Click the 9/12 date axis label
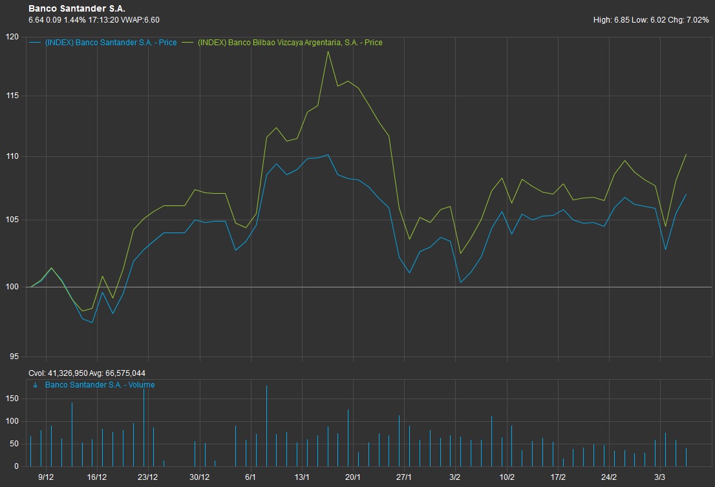715x487 pixels. (46, 477)
